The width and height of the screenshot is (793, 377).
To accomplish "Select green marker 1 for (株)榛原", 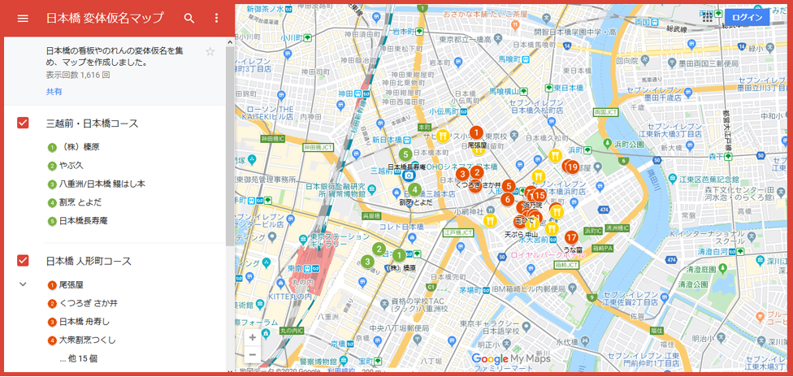I will tap(399, 256).
